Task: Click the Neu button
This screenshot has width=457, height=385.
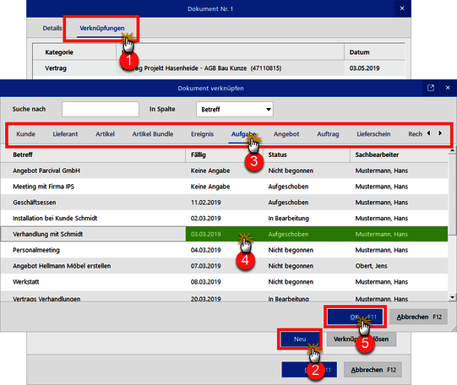Action: 300,339
